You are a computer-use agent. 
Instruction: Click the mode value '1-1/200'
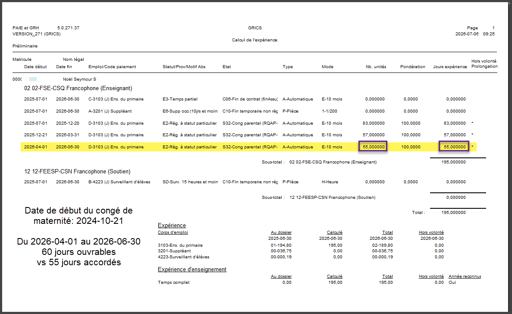coord(330,111)
